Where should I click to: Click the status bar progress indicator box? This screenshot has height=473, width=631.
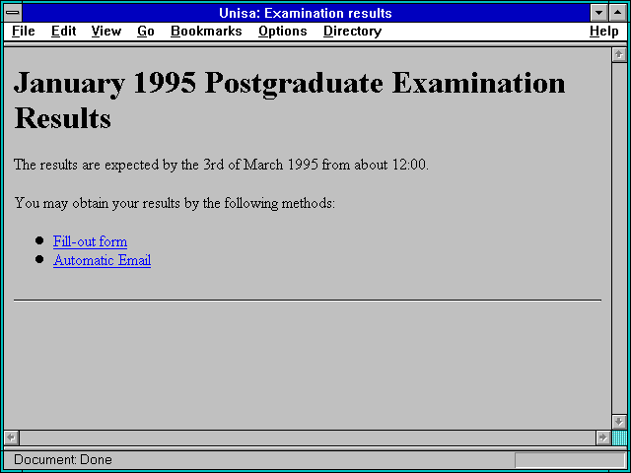tap(570, 460)
